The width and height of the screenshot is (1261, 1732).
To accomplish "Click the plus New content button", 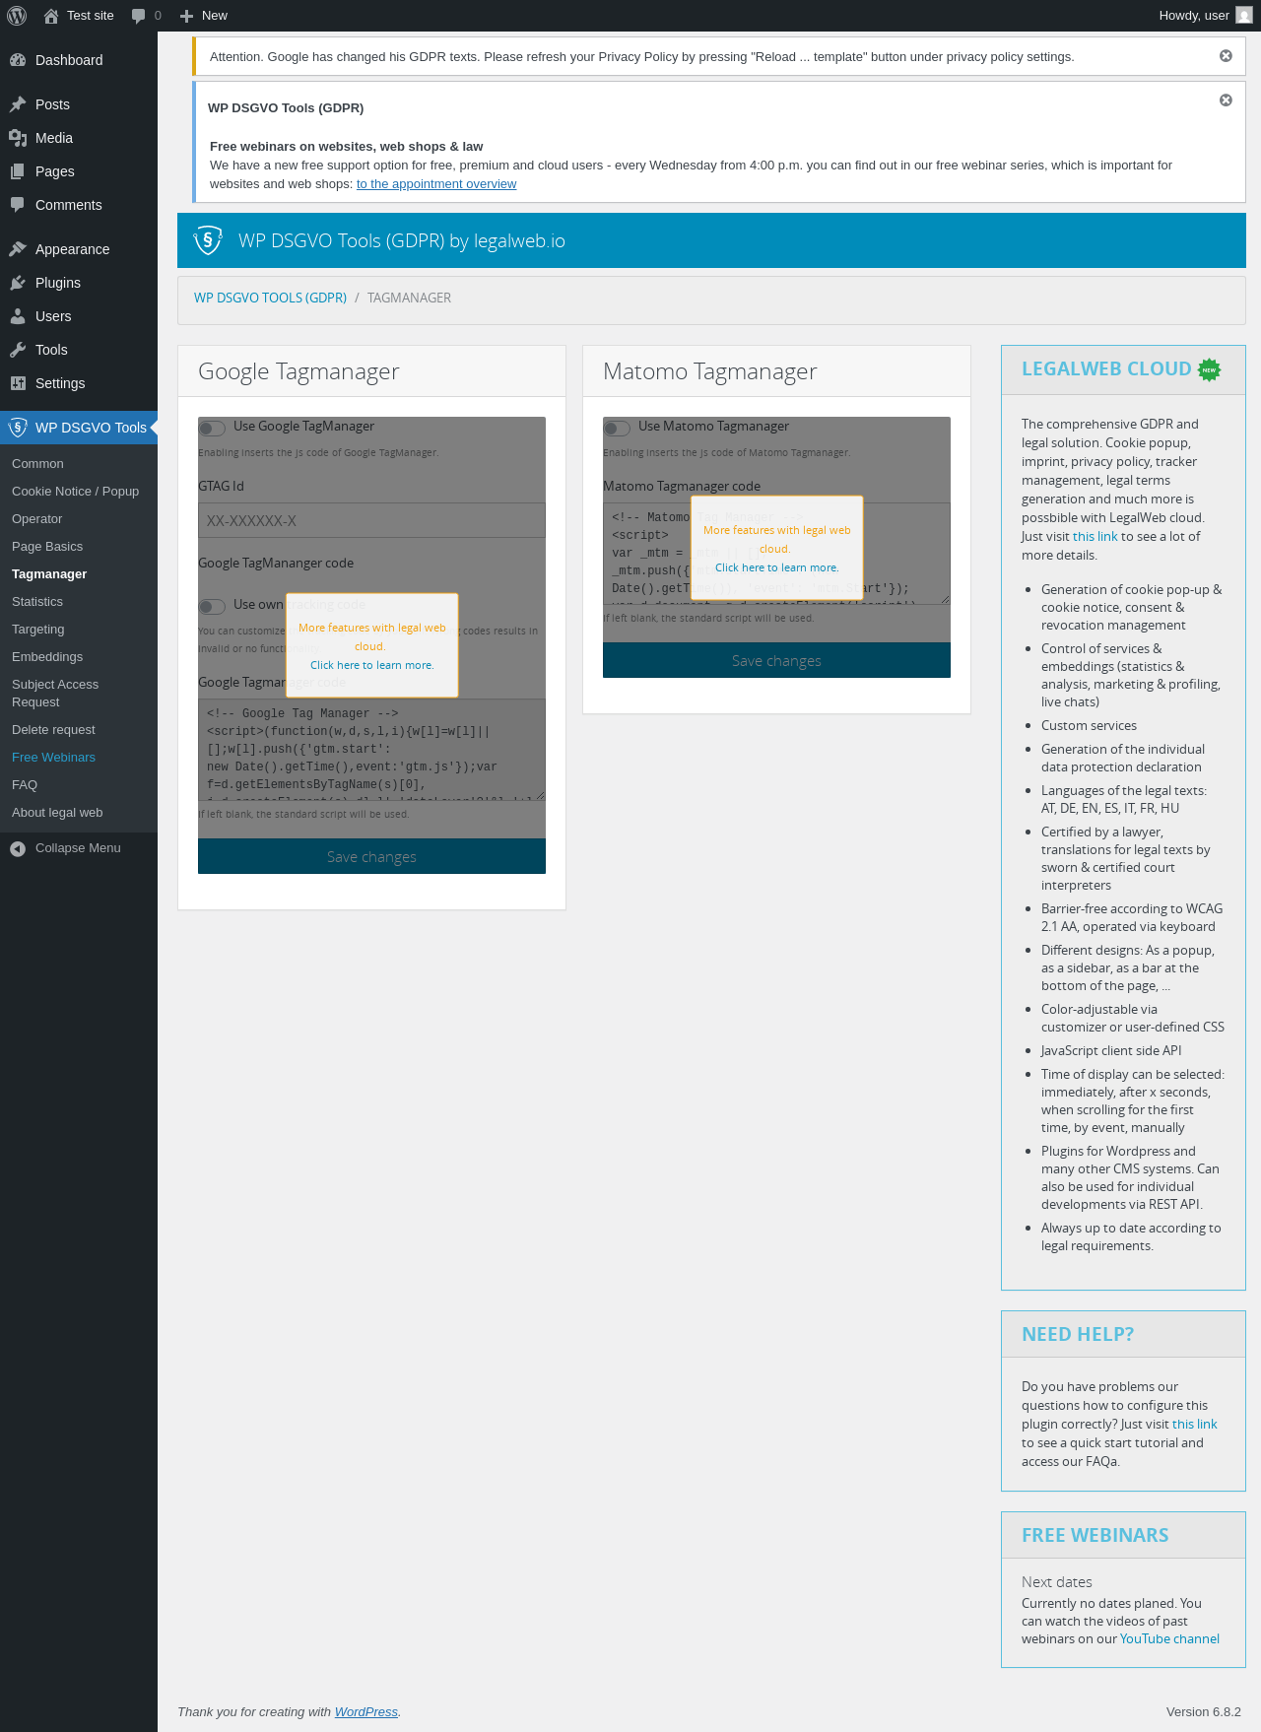I will pos(186,16).
